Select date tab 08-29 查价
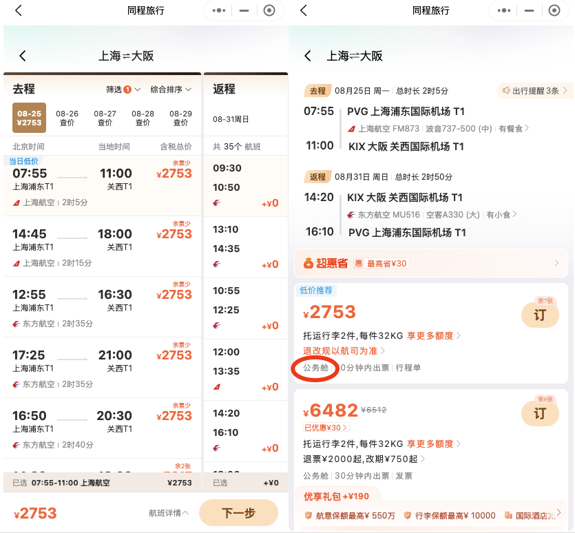This screenshot has width=575, height=533. (180, 118)
